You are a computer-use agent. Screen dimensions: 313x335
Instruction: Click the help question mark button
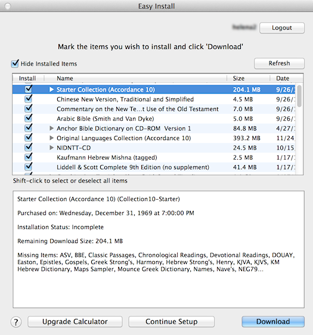(16, 322)
